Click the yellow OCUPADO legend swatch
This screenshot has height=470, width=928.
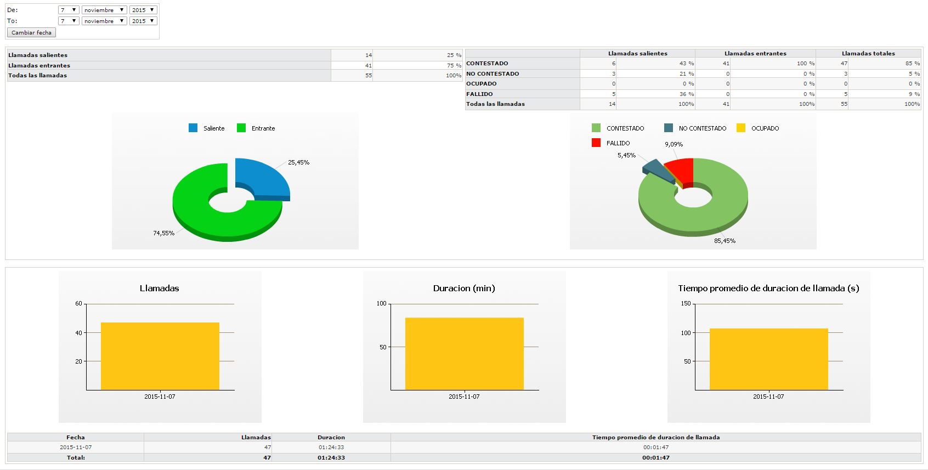(741, 128)
